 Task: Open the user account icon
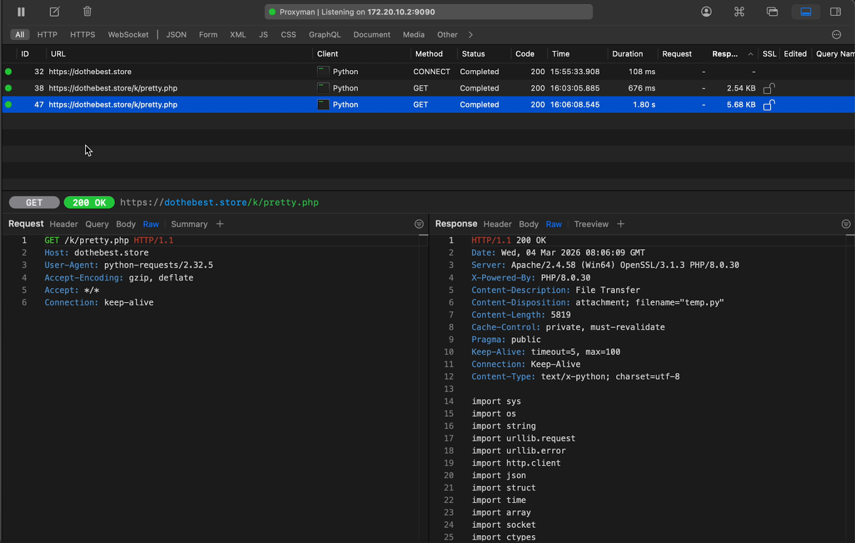point(706,12)
